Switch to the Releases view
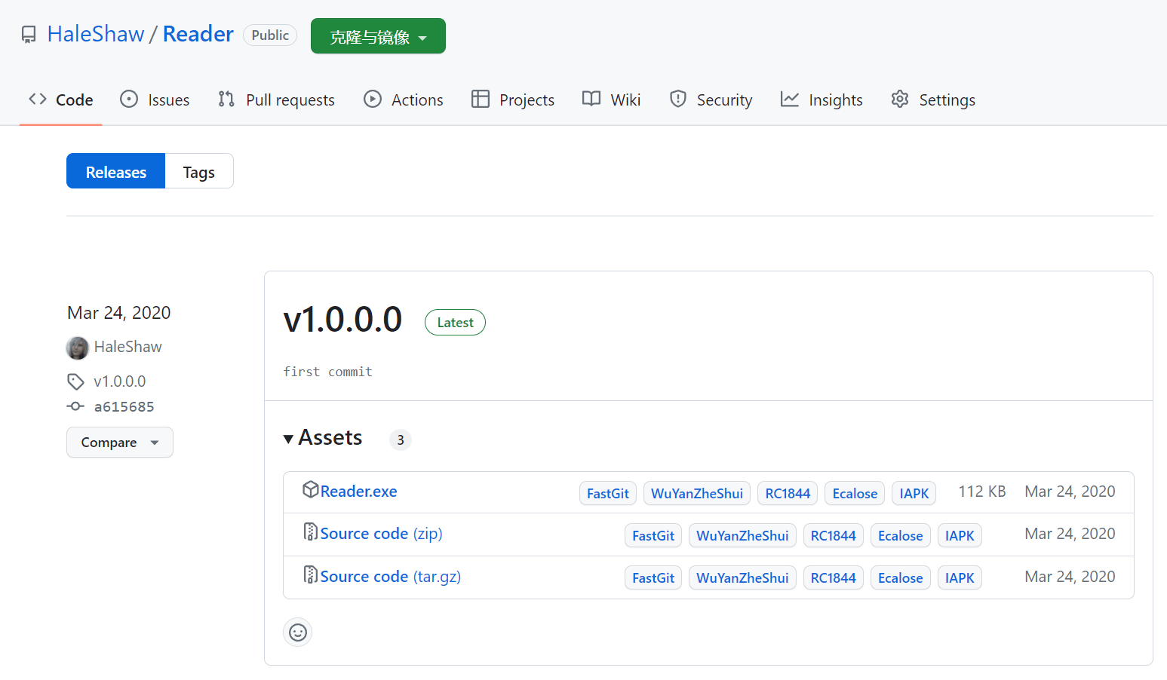The height and width of the screenshot is (680, 1167). 115,171
